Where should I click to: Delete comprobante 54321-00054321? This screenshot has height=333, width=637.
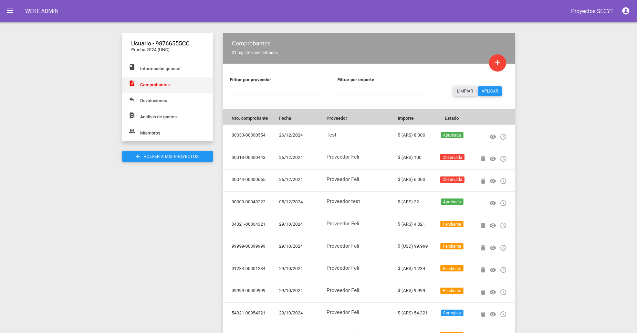point(483,314)
